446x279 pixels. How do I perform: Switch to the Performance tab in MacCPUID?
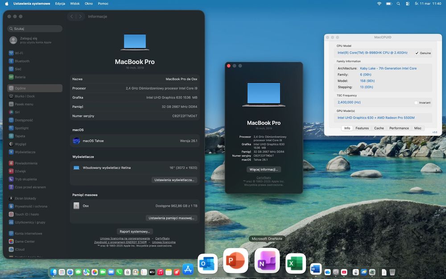coord(399,128)
